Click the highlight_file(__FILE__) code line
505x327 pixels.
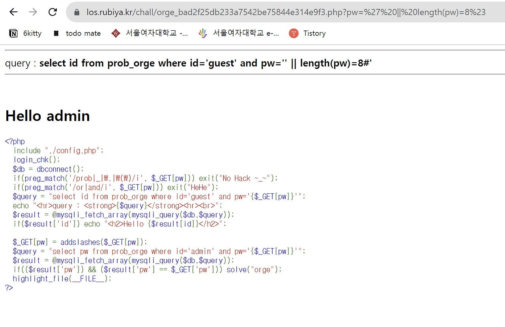62,278
